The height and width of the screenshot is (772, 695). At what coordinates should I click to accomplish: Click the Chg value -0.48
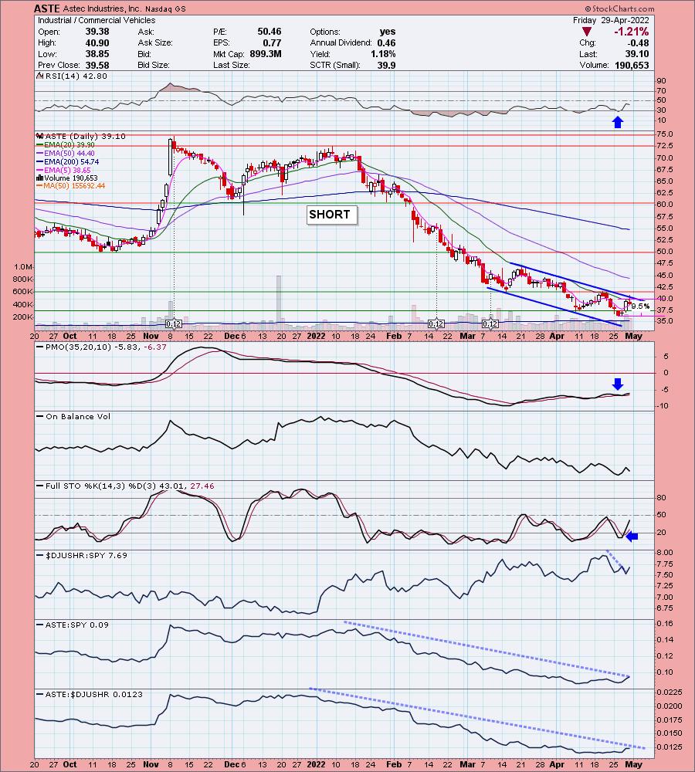click(x=639, y=42)
